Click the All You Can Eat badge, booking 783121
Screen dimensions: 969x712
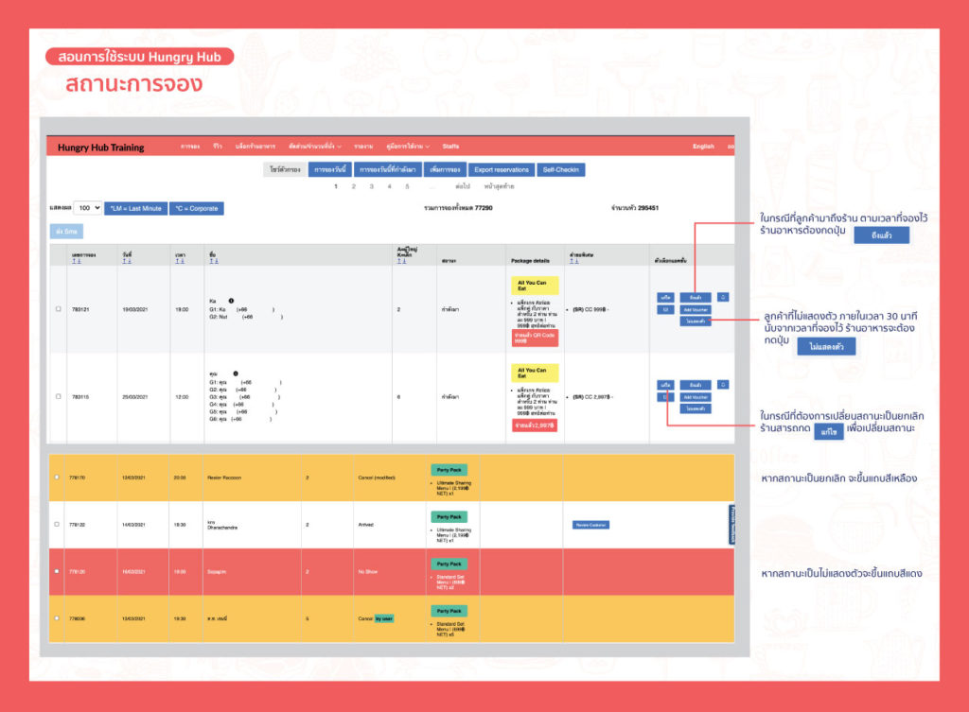click(x=536, y=286)
